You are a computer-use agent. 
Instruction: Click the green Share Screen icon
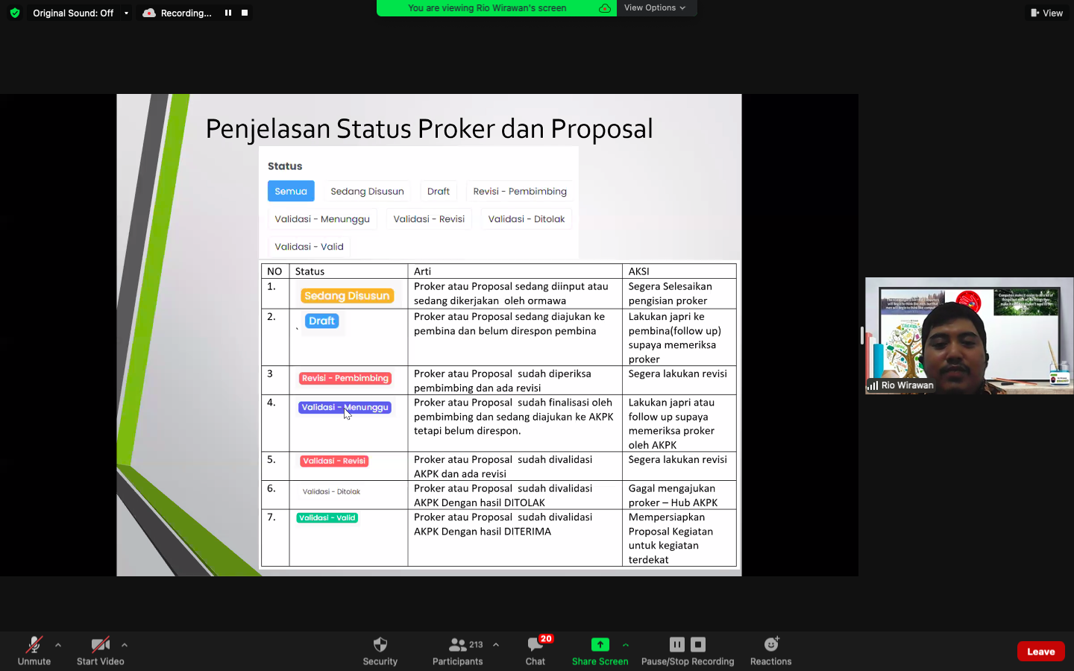tap(600, 644)
